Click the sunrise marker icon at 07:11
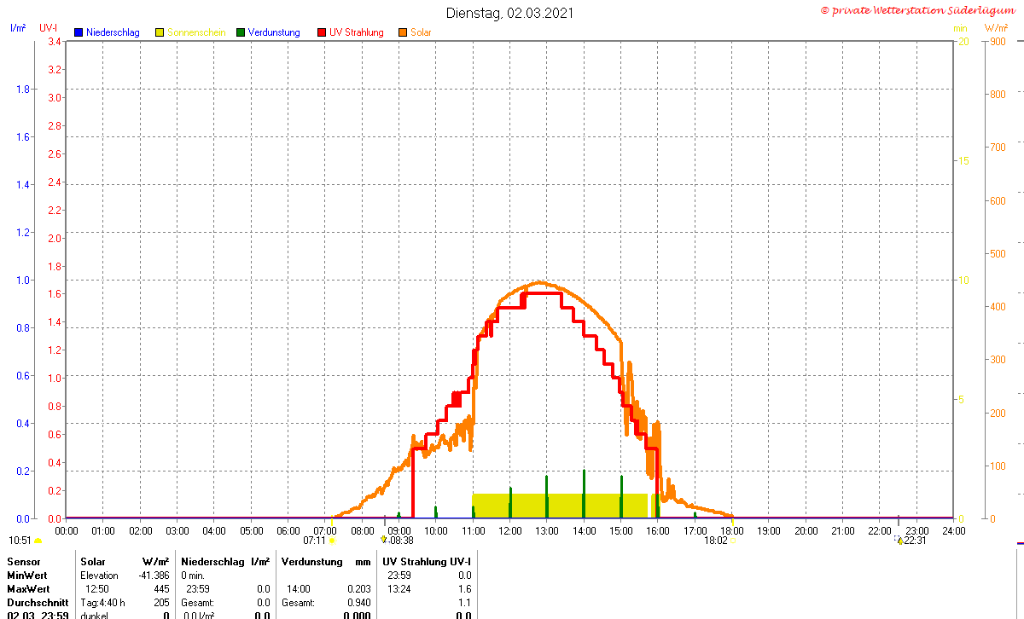Image resolution: width=1024 pixels, height=619 pixels. pos(331,540)
